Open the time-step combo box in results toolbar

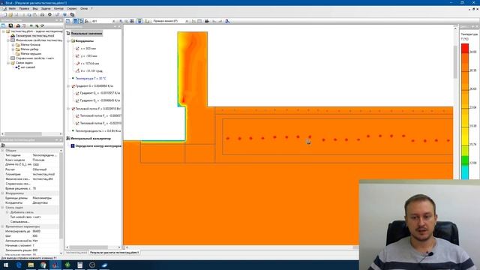point(114,21)
